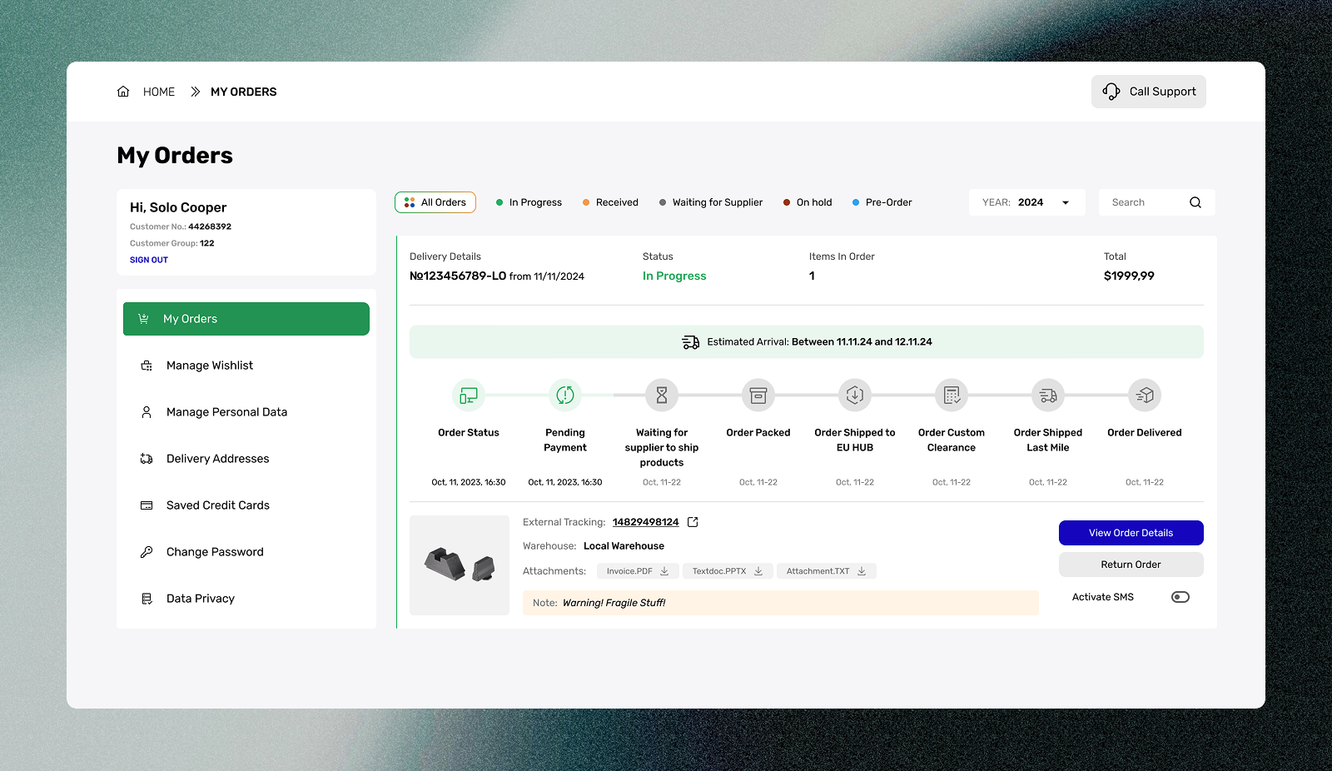Enable the Activate SMS toggle

point(1180,596)
